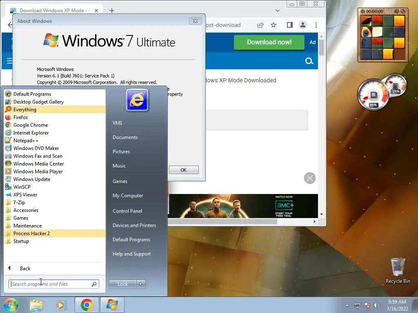Open the Everything search program
Screen dimensions: 418x313
(x=55, y=109)
